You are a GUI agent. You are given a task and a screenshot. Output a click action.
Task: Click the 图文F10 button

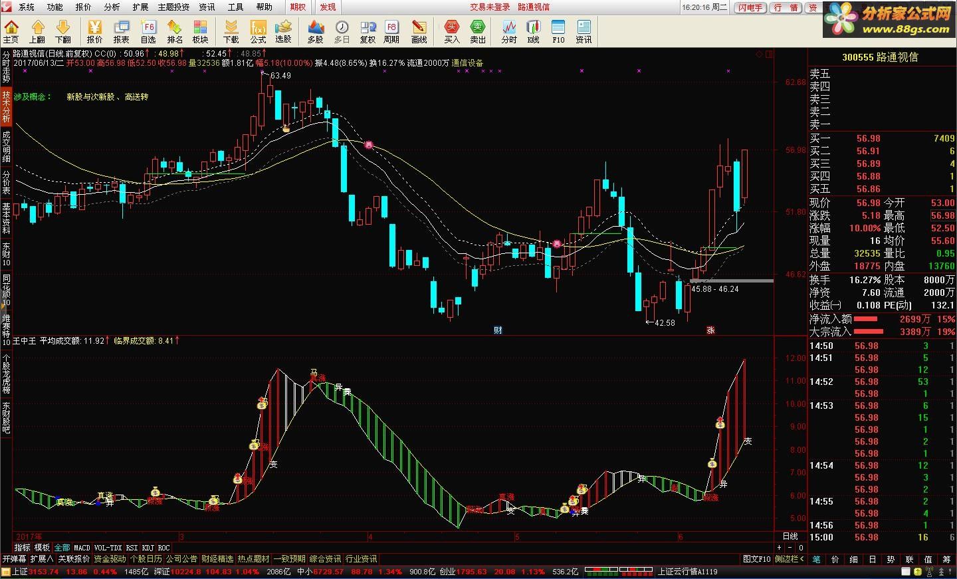(x=757, y=559)
